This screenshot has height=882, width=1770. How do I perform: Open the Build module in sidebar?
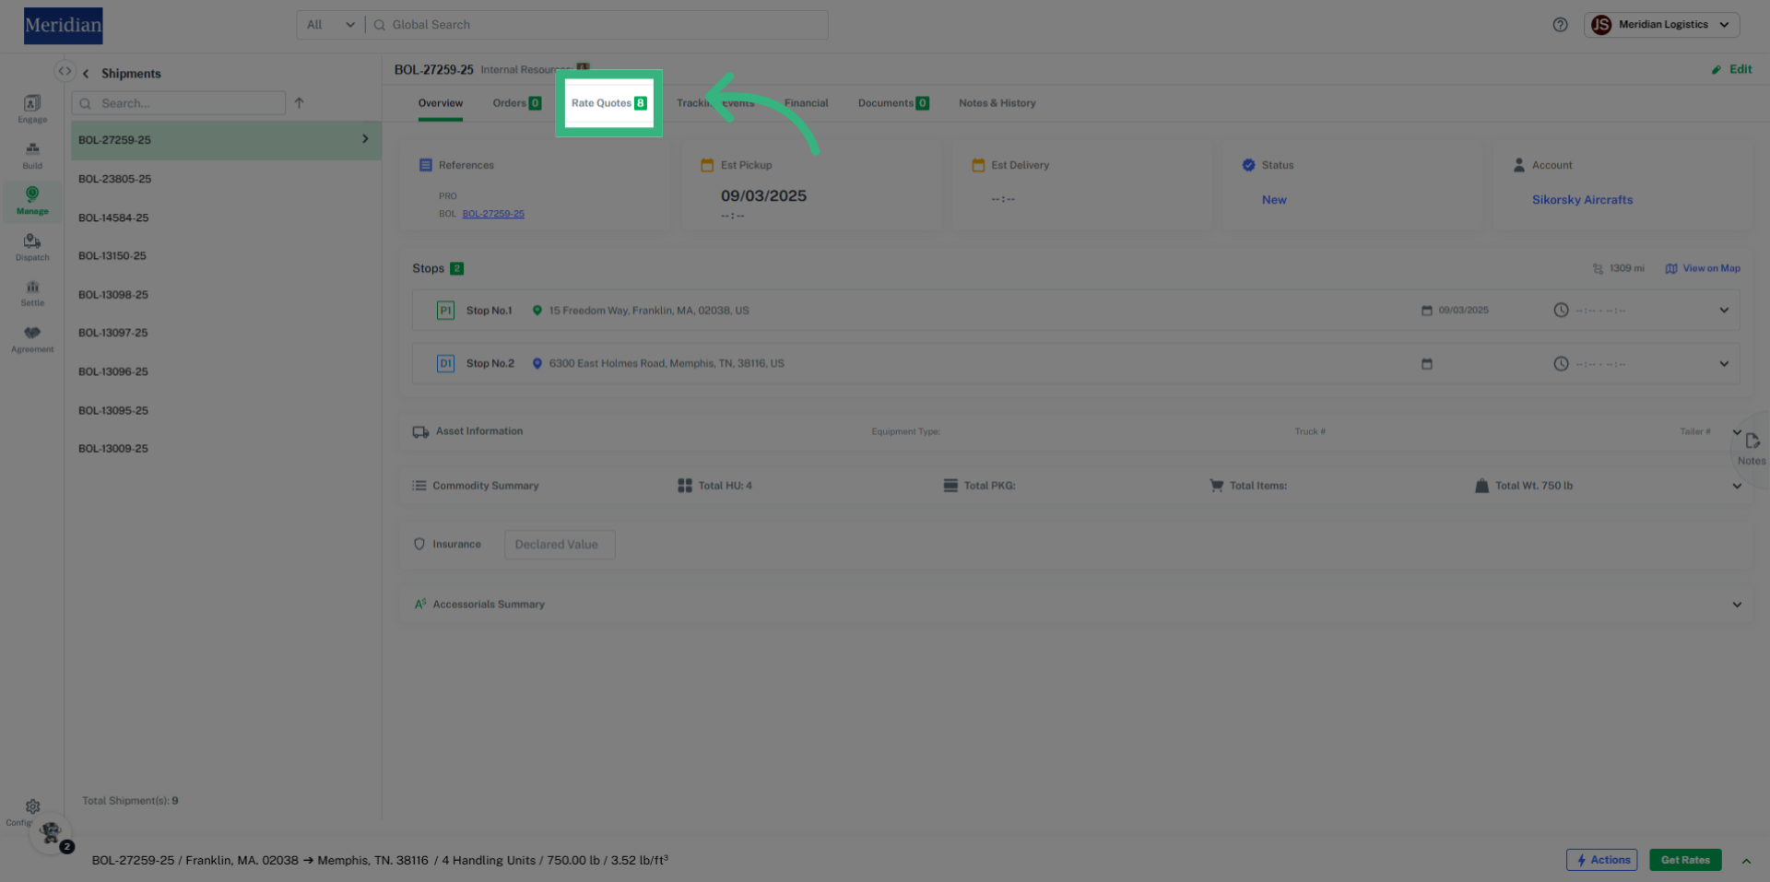[x=32, y=155]
